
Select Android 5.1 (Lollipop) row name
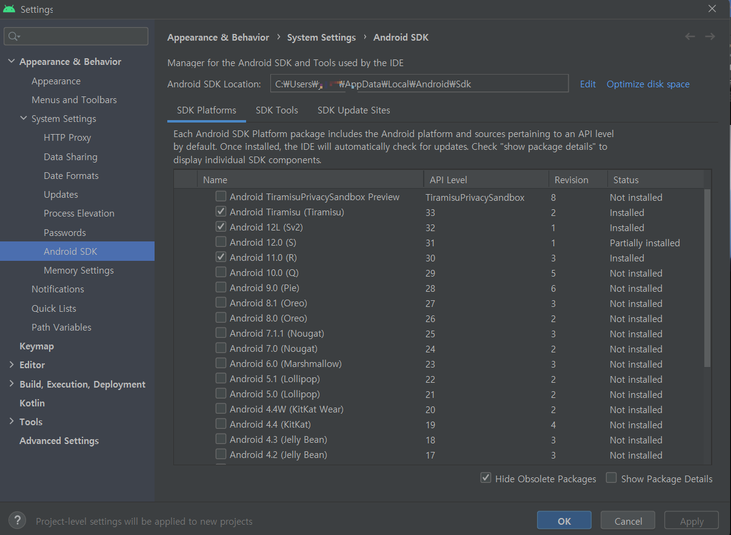tap(275, 379)
